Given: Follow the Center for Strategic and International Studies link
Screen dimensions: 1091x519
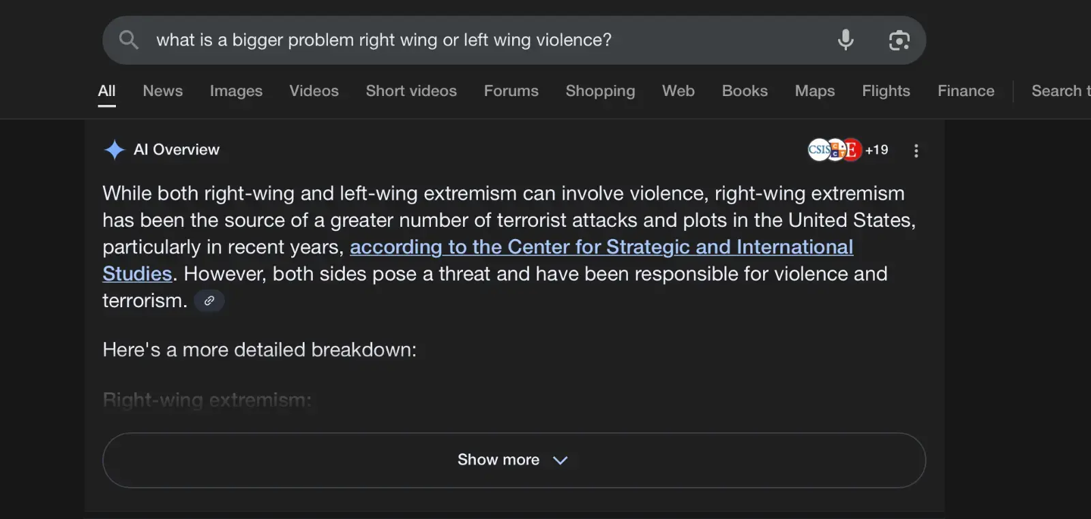Looking at the screenshot, I should (601, 247).
